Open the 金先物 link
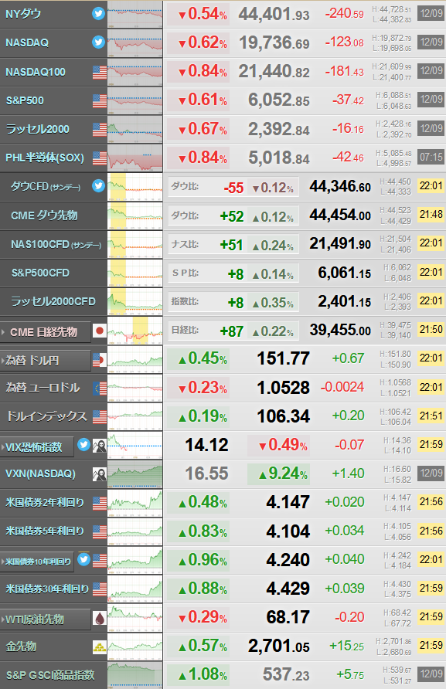446x689 pixels. [x=21, y=646]
